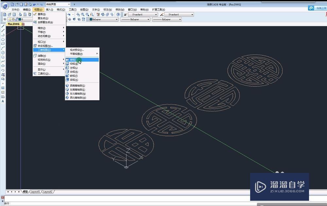Screen dimensions: 327x206
Task: Click the Southwest isometric view icon
Action: 67,86
